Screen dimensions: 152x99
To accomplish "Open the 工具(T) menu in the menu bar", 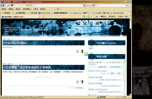I will (36, 9).
